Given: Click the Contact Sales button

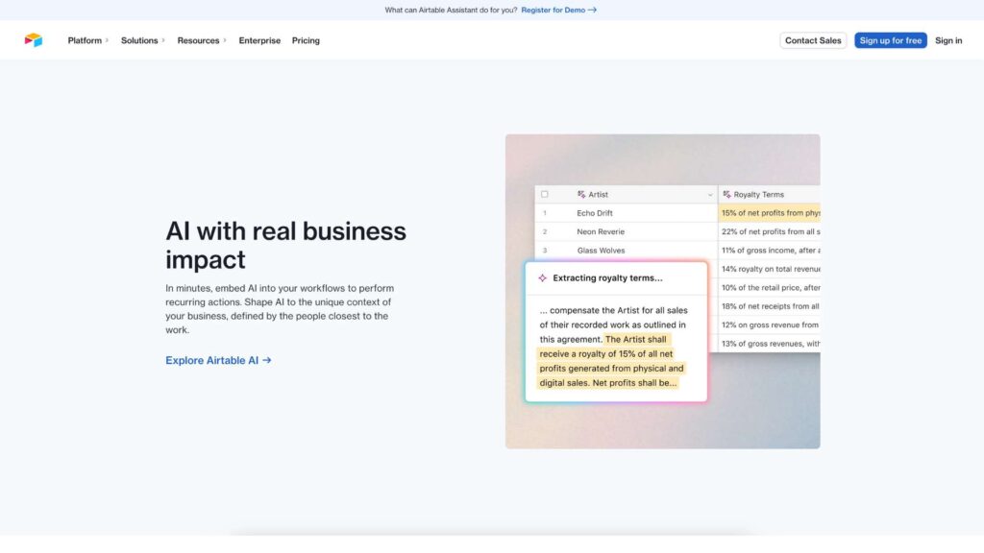Looking at the screenshot, I should tap(812, 40).
